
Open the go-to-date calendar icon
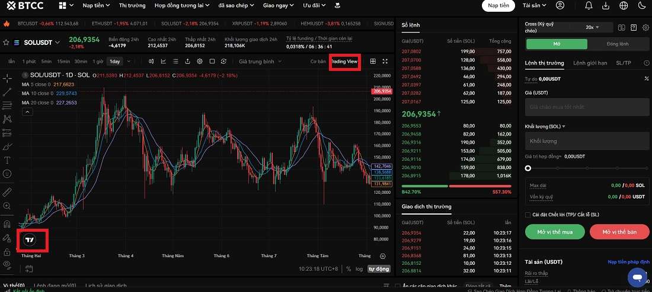point(28,269)
